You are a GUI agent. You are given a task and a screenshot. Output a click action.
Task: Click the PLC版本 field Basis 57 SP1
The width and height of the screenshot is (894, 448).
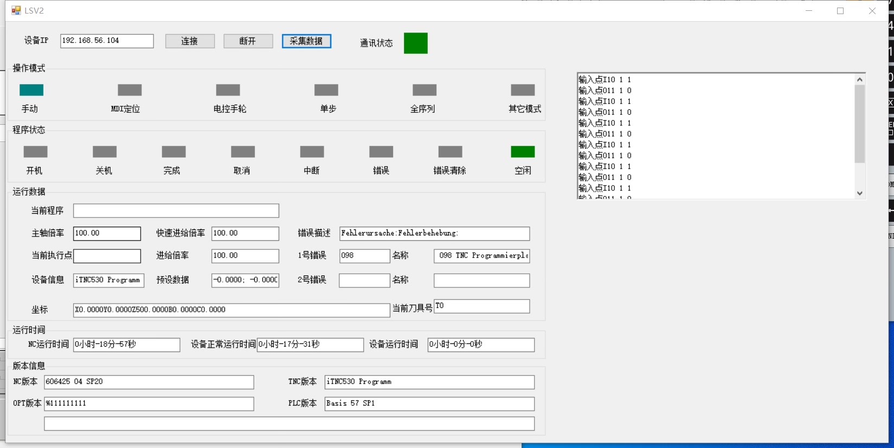(x=429, y=404)
